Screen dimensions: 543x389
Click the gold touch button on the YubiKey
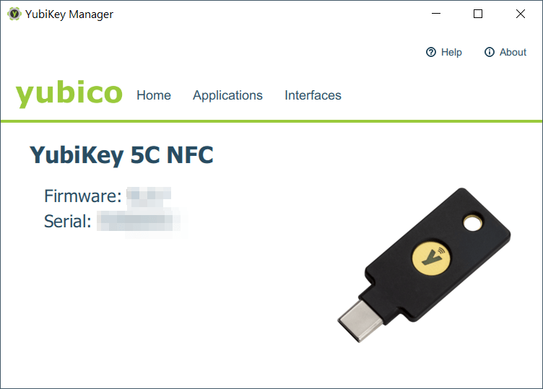432,257
